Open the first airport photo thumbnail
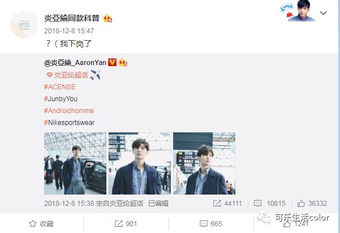Viewport: 340px width, 233px height. pyautogui.click(x=75, y=163)
